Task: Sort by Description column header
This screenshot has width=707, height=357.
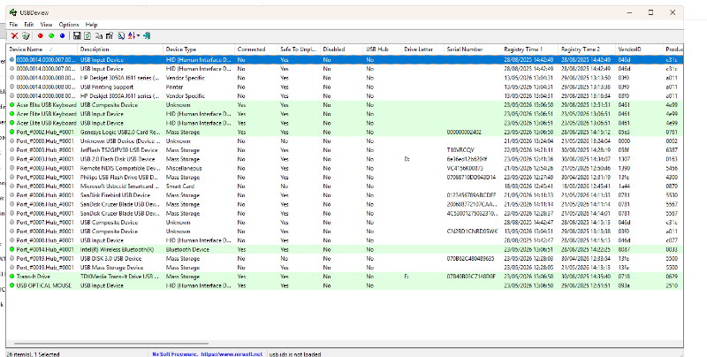Action: [120, 49]
